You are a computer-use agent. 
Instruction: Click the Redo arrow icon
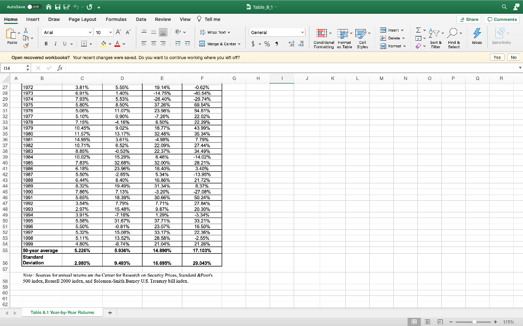[x=89, y=7]
